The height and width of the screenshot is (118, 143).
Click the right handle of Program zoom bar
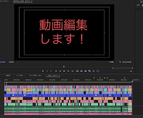tap(132, 68)
